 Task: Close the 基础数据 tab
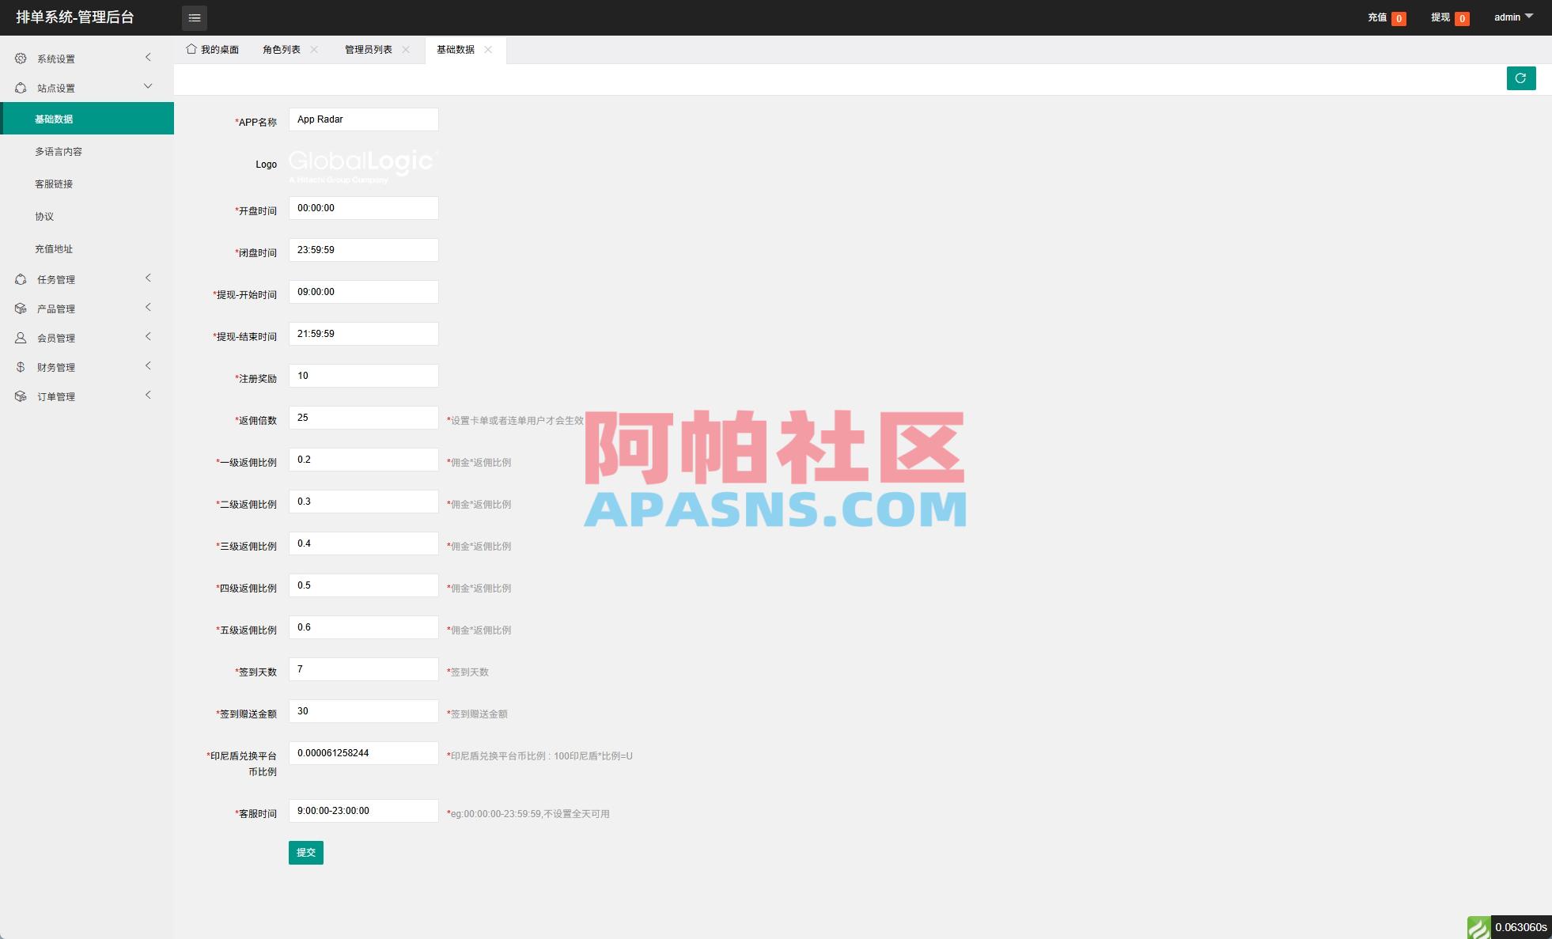[x=488, y=49]
